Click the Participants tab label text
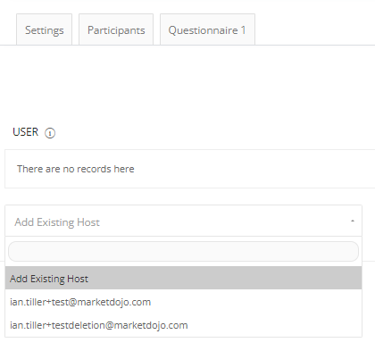375x351 pixels. 116,30
